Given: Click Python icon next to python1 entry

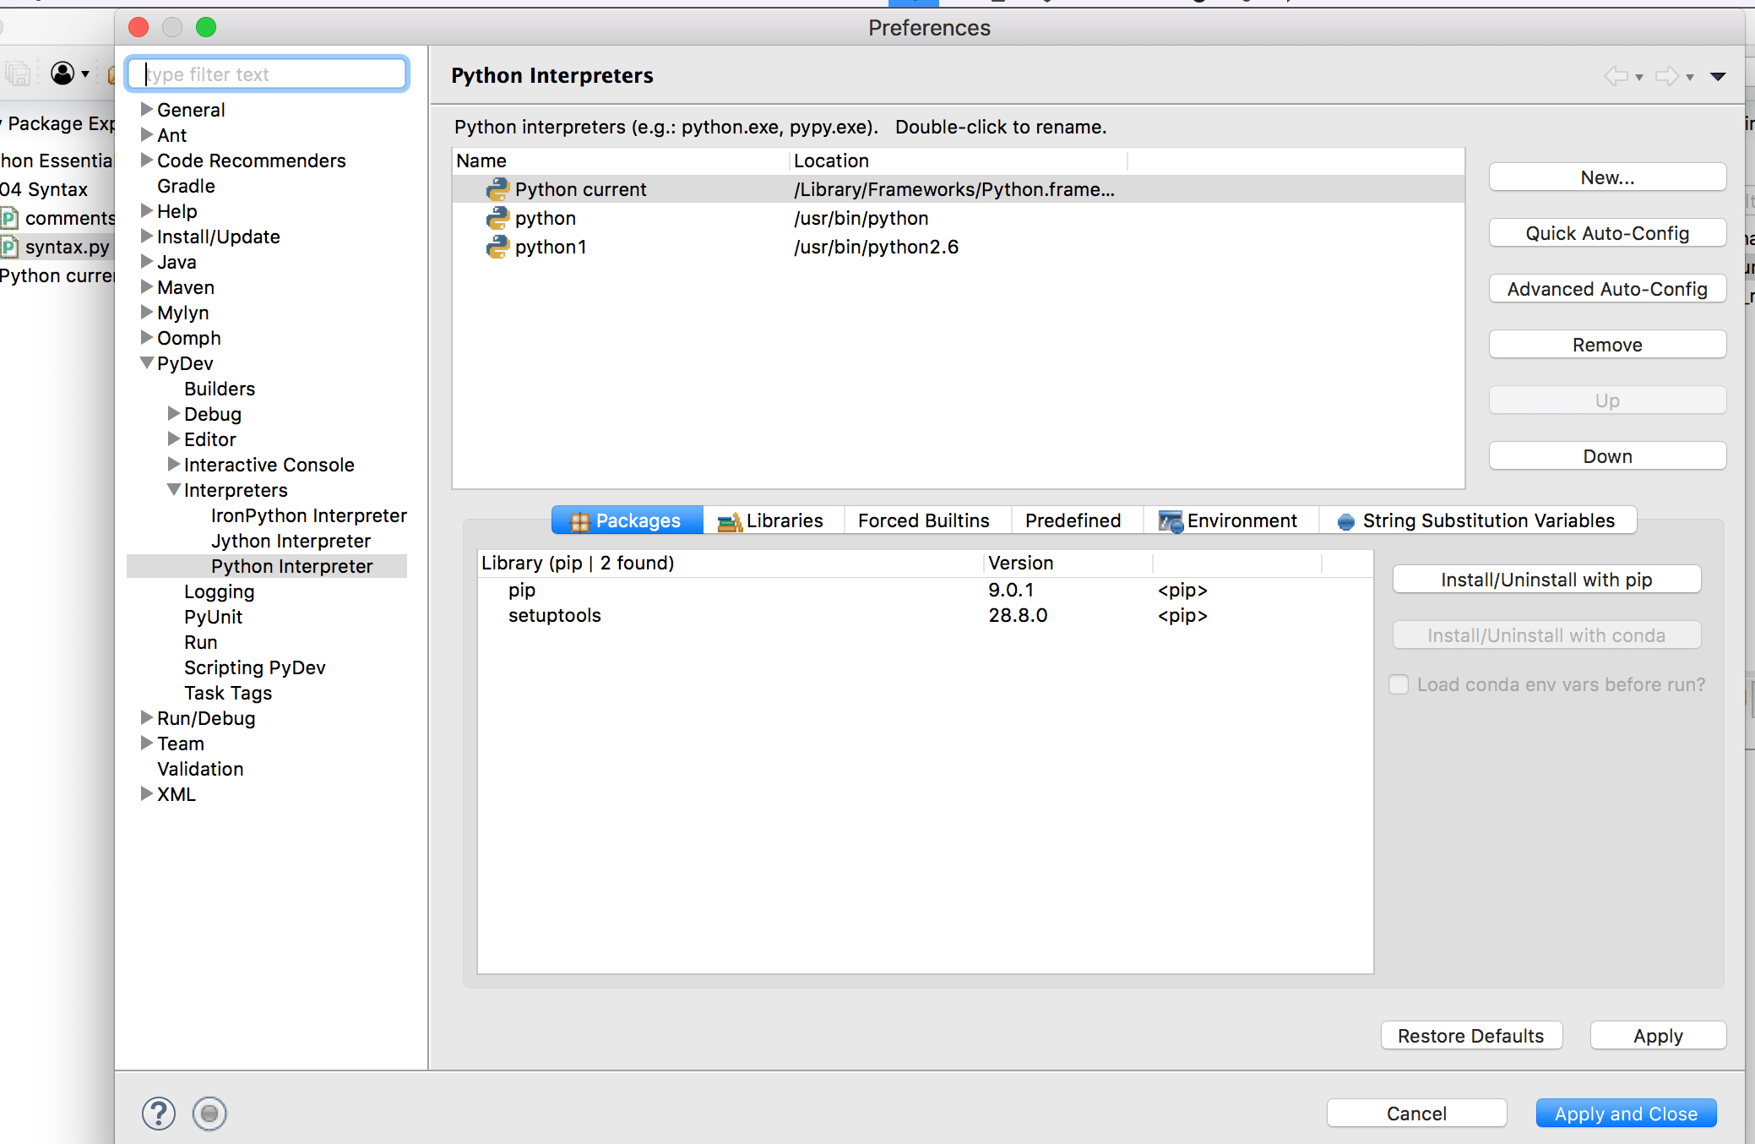Looking at the screenshot, I should point(497,247).
